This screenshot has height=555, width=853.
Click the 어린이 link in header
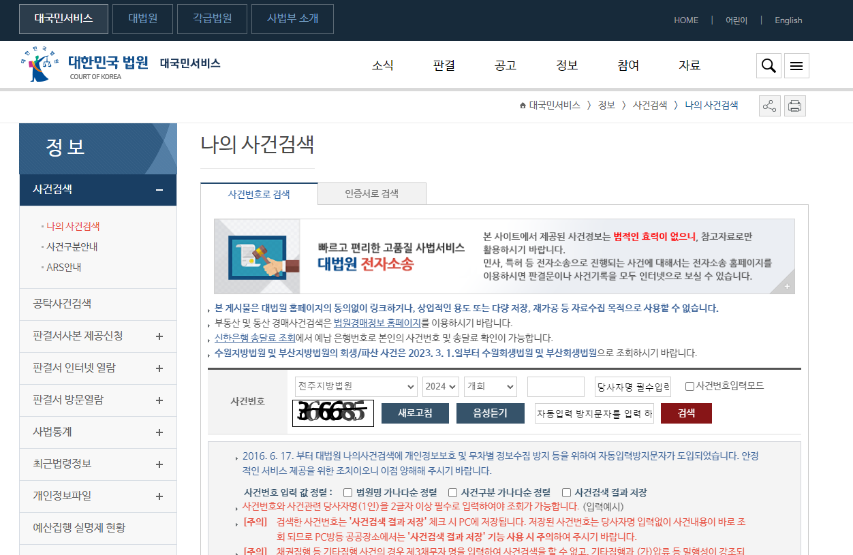(x=736, y=20)
